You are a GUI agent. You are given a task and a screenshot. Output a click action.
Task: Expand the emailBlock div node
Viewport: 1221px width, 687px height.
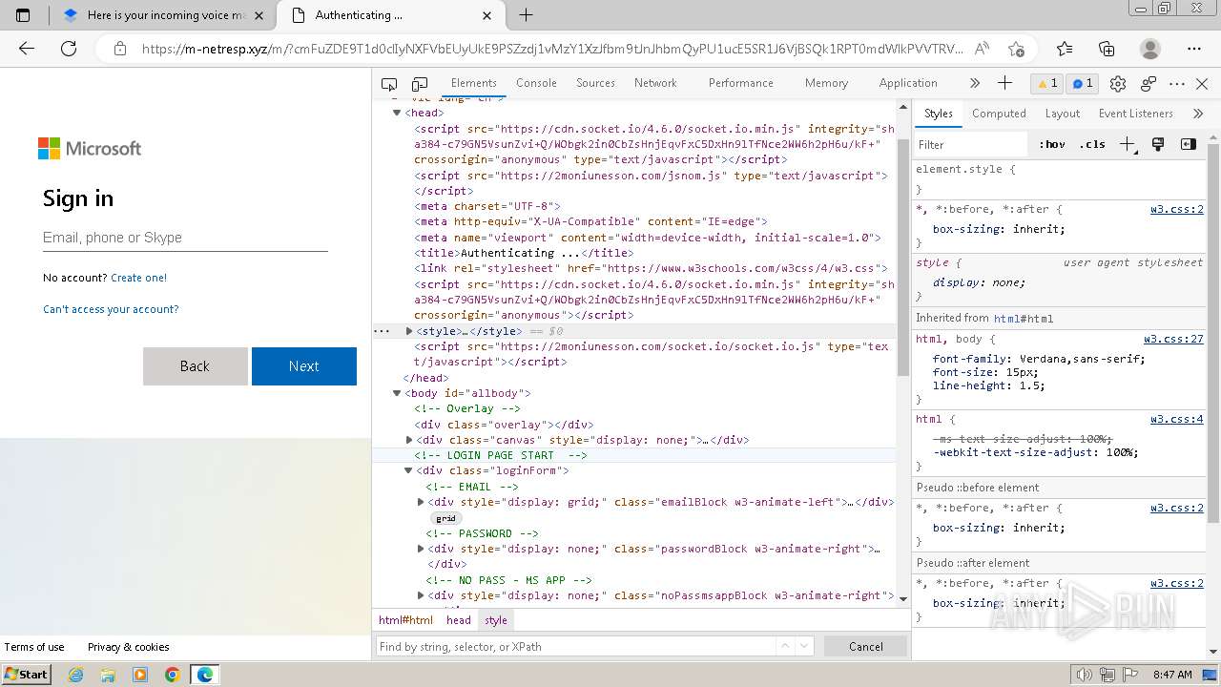click(x=421, y=502)
